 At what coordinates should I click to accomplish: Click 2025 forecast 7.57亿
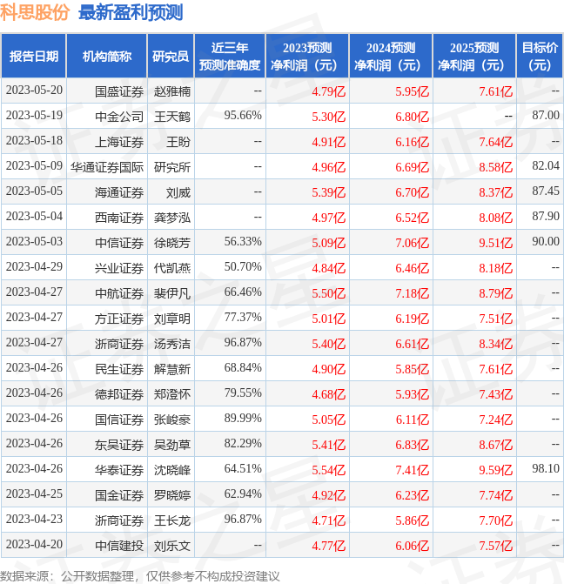pyautogui.click(x=496, y=546)
